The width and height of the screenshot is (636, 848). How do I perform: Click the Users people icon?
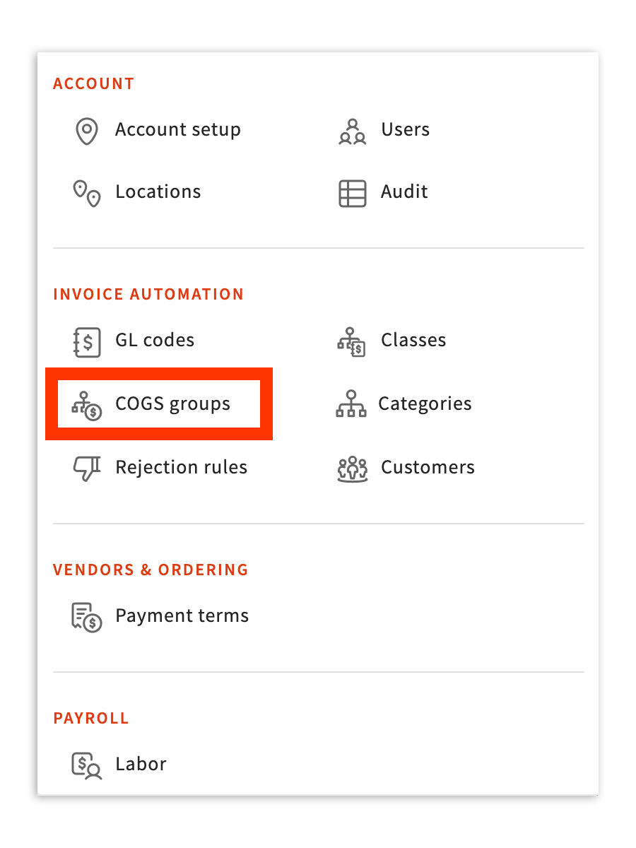pos(351,130)
